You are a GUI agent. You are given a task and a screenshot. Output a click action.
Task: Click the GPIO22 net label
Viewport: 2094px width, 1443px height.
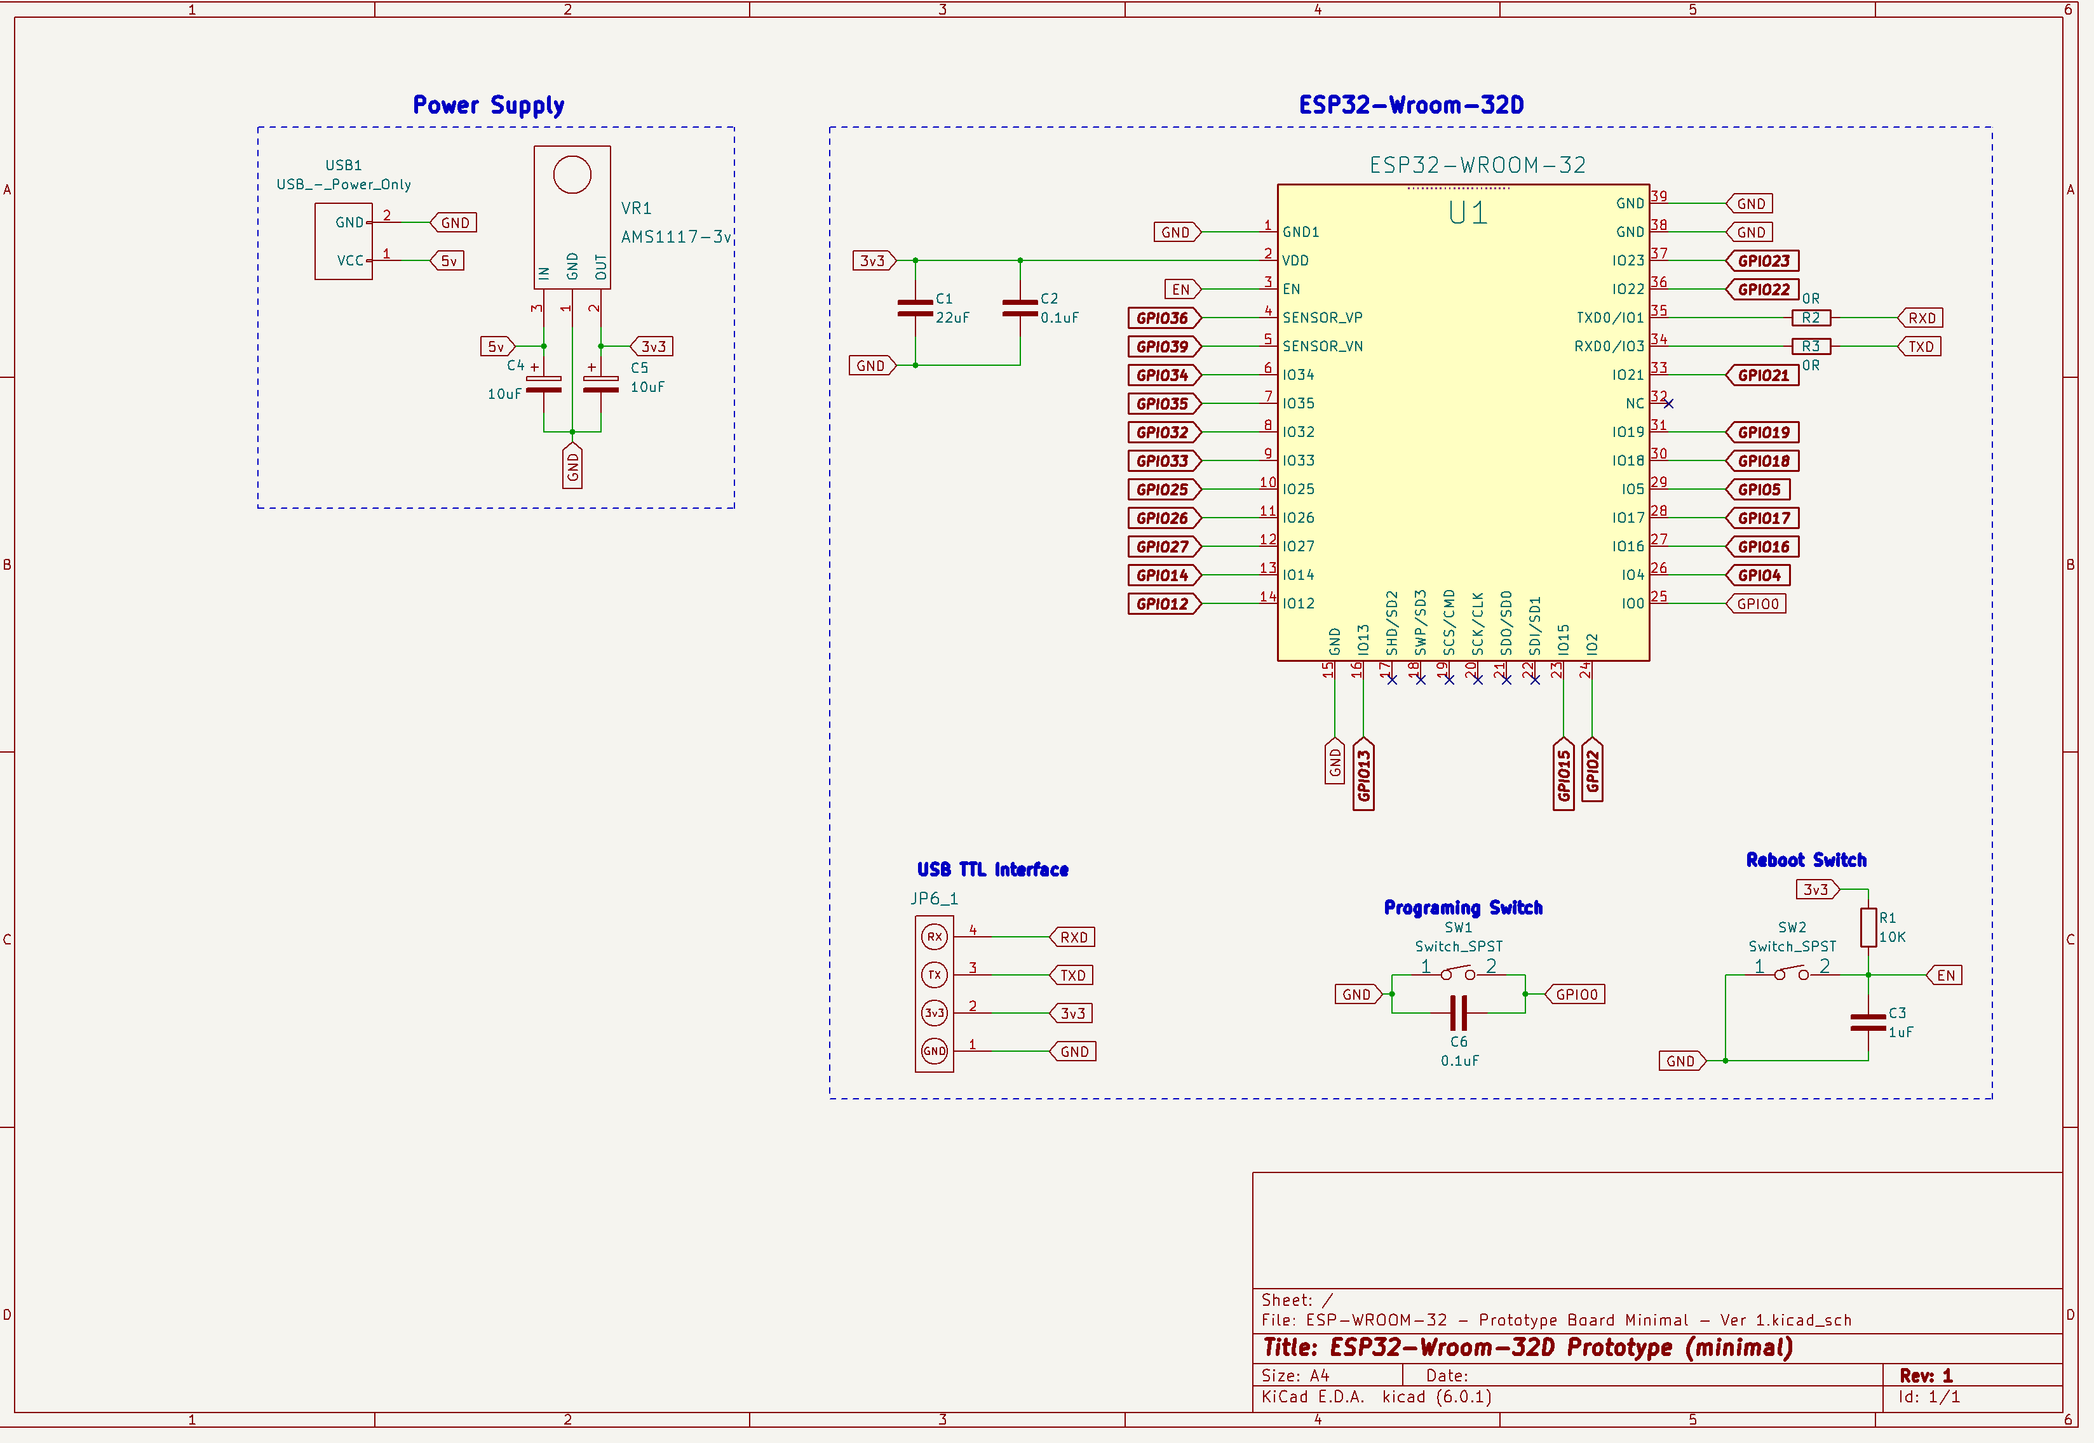click(x=1762, y=290)
